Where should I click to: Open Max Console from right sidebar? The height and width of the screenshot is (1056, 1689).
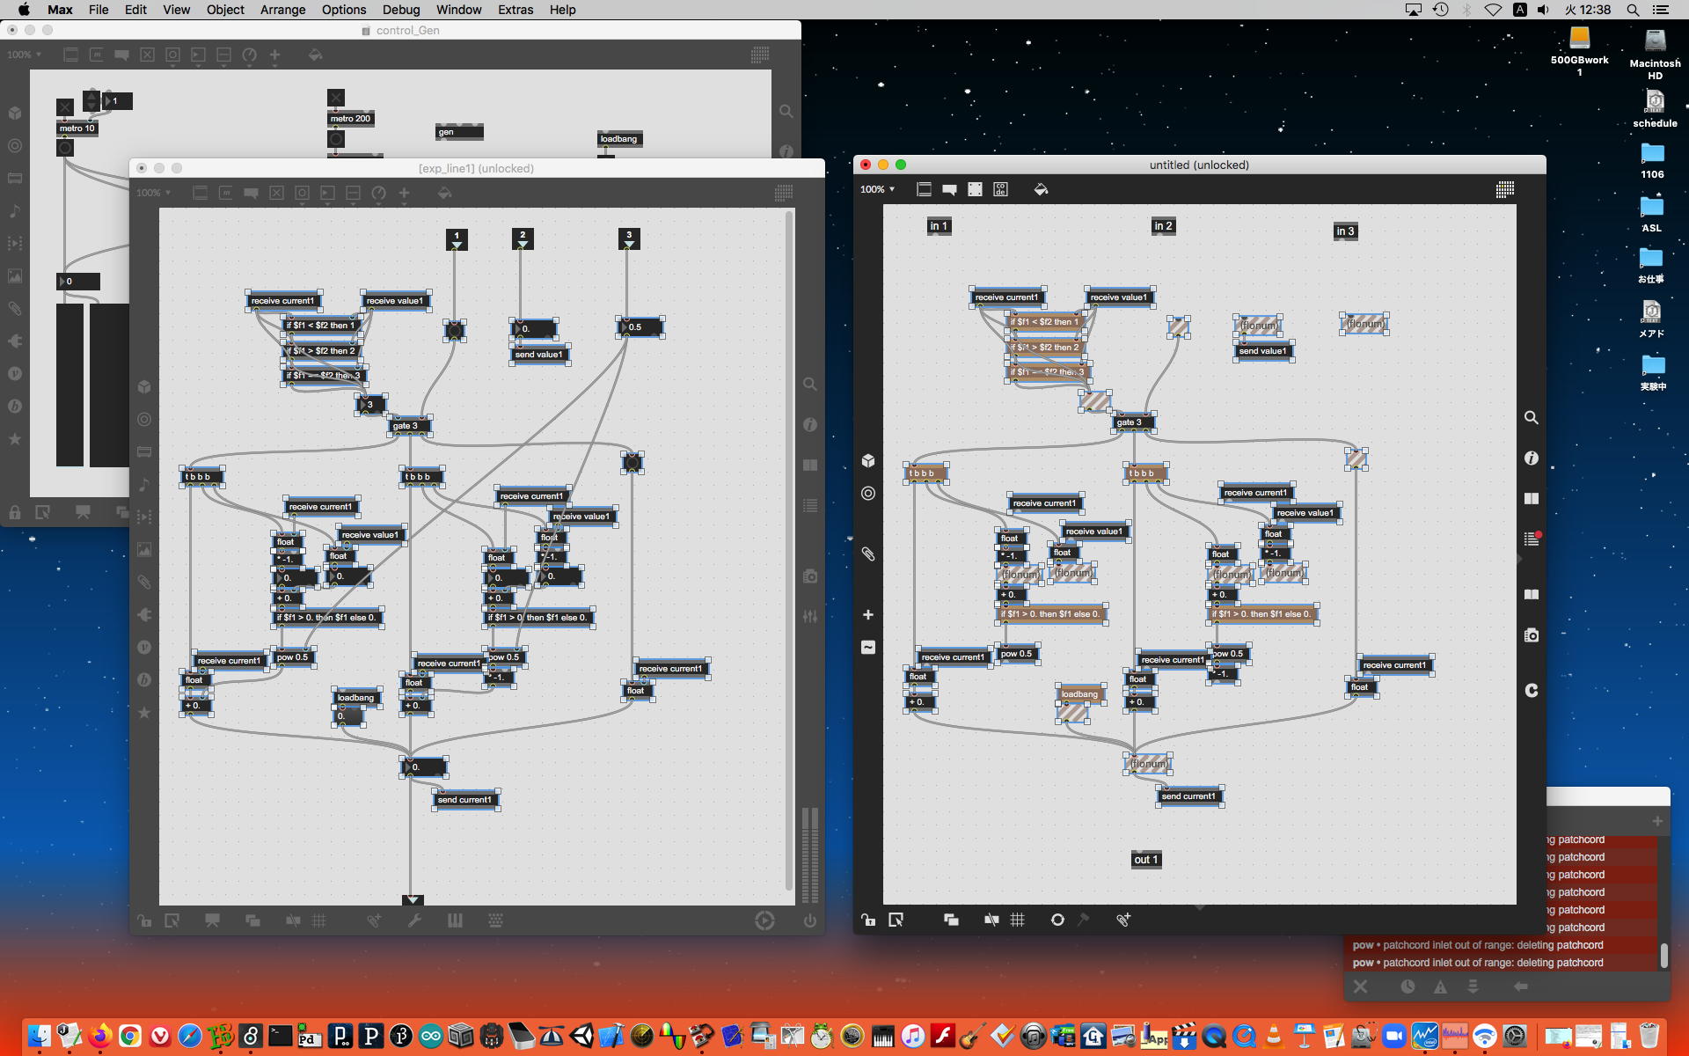click(1532, 539)
